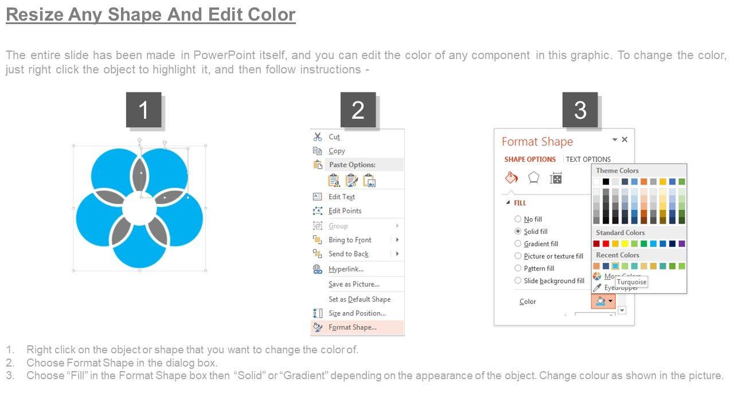Click the More Colors wheel icon
This screenshot has width=734, height=413.
pos(598,276)
